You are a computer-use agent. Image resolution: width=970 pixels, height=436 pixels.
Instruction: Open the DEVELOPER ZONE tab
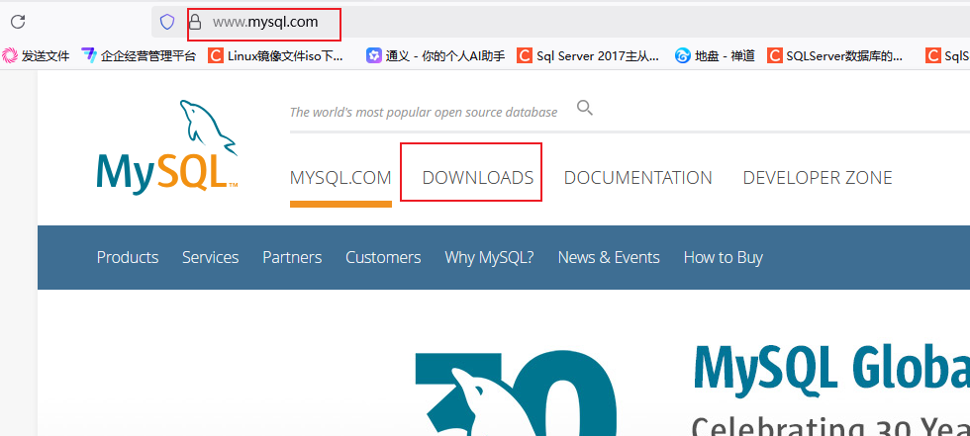pyautogui.click(x=818, y=178)
